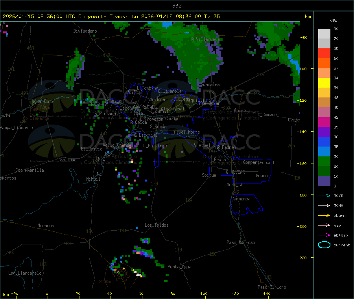Click the Bowen place label

262,176
